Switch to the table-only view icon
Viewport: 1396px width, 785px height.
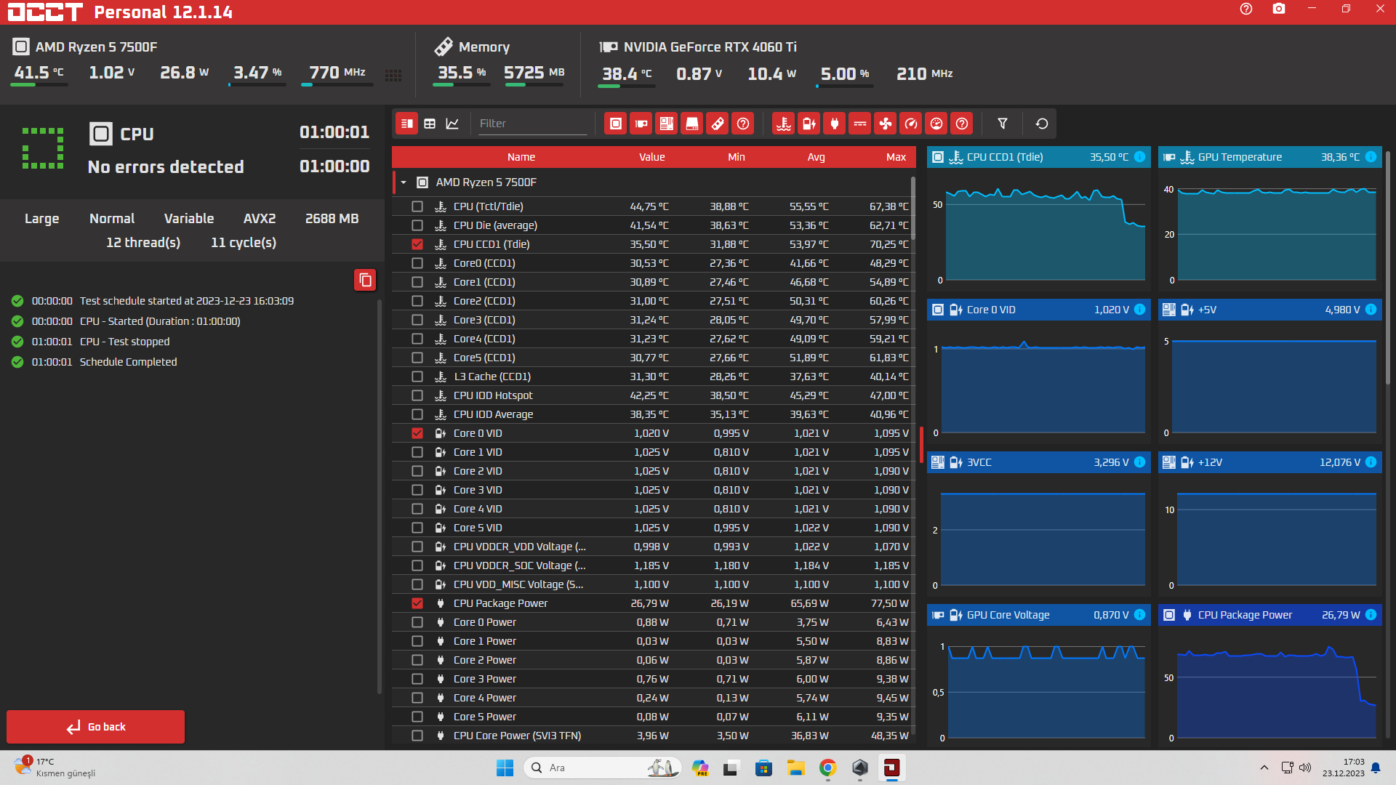[x=430, y=124]
